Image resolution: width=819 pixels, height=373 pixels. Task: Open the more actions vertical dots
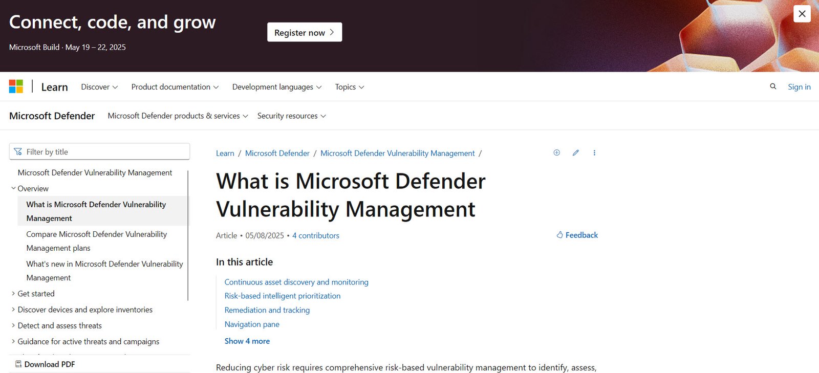click(x=594, y=152)
